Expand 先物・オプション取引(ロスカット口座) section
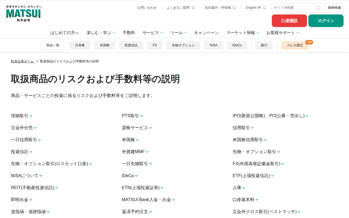 pos(52,164)
